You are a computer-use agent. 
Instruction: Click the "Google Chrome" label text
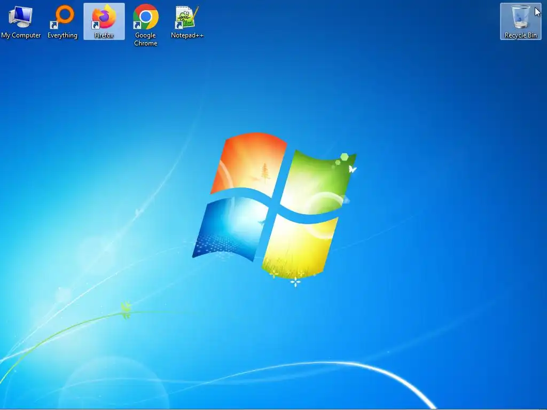click(x=145, y=39)
